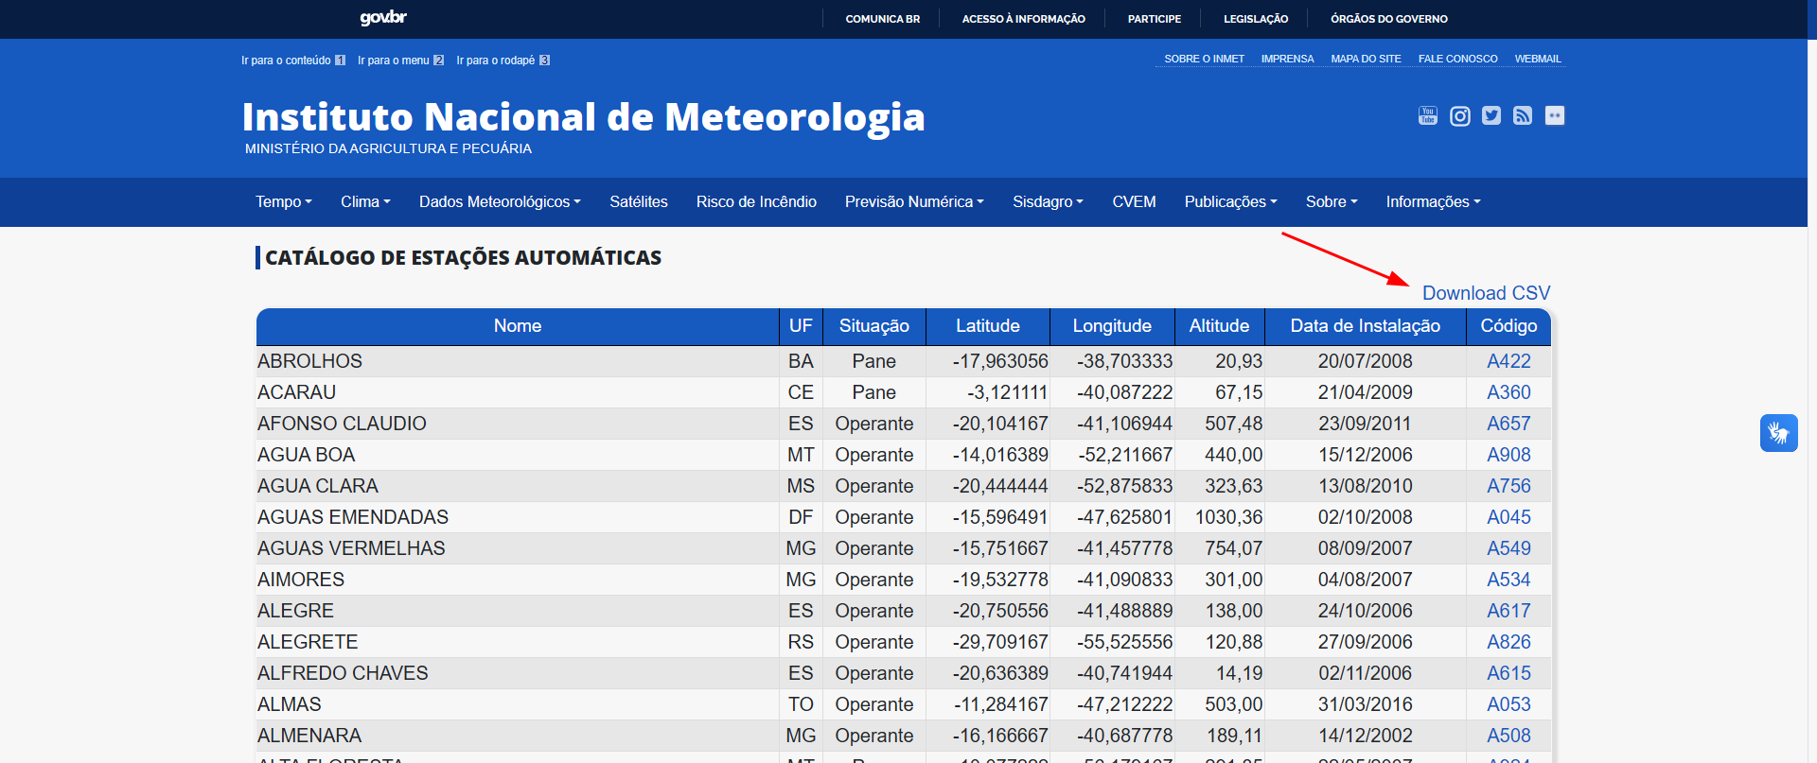Open station code A508

[x=1508, y=736]
